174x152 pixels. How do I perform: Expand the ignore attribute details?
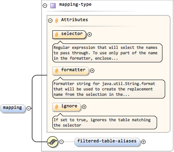coord(84,107)
